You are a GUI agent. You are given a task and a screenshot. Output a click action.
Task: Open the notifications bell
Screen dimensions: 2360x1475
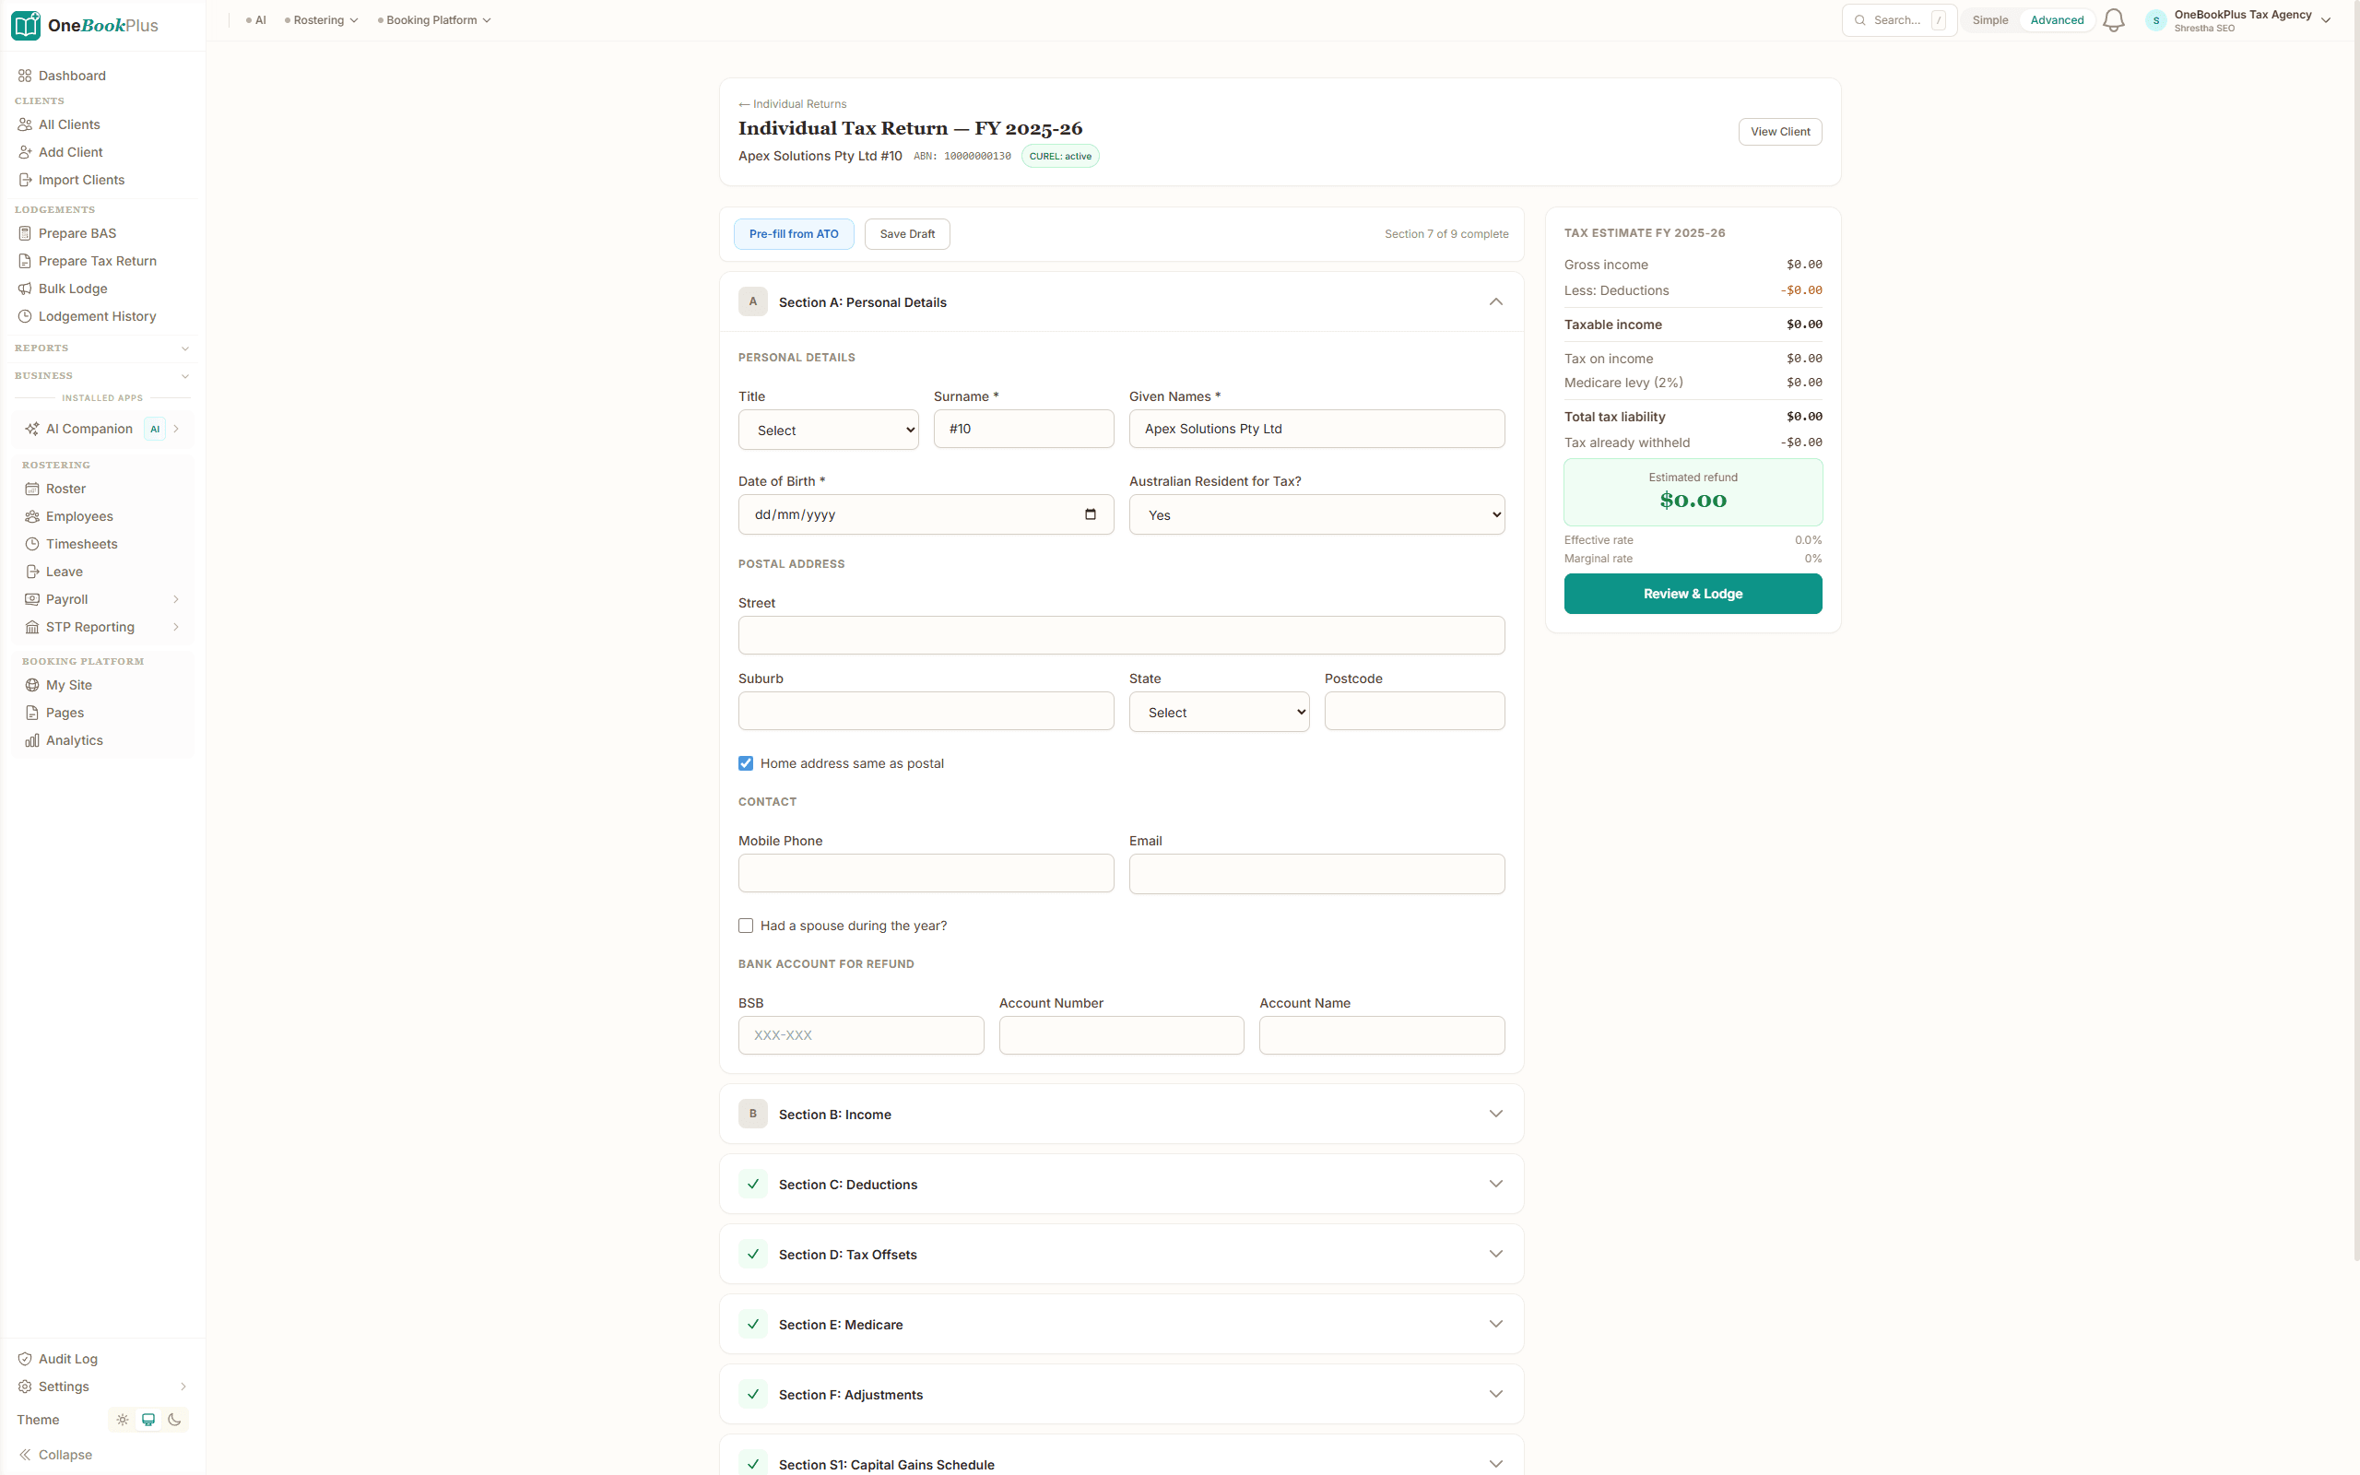click(x=2112, y=19)
